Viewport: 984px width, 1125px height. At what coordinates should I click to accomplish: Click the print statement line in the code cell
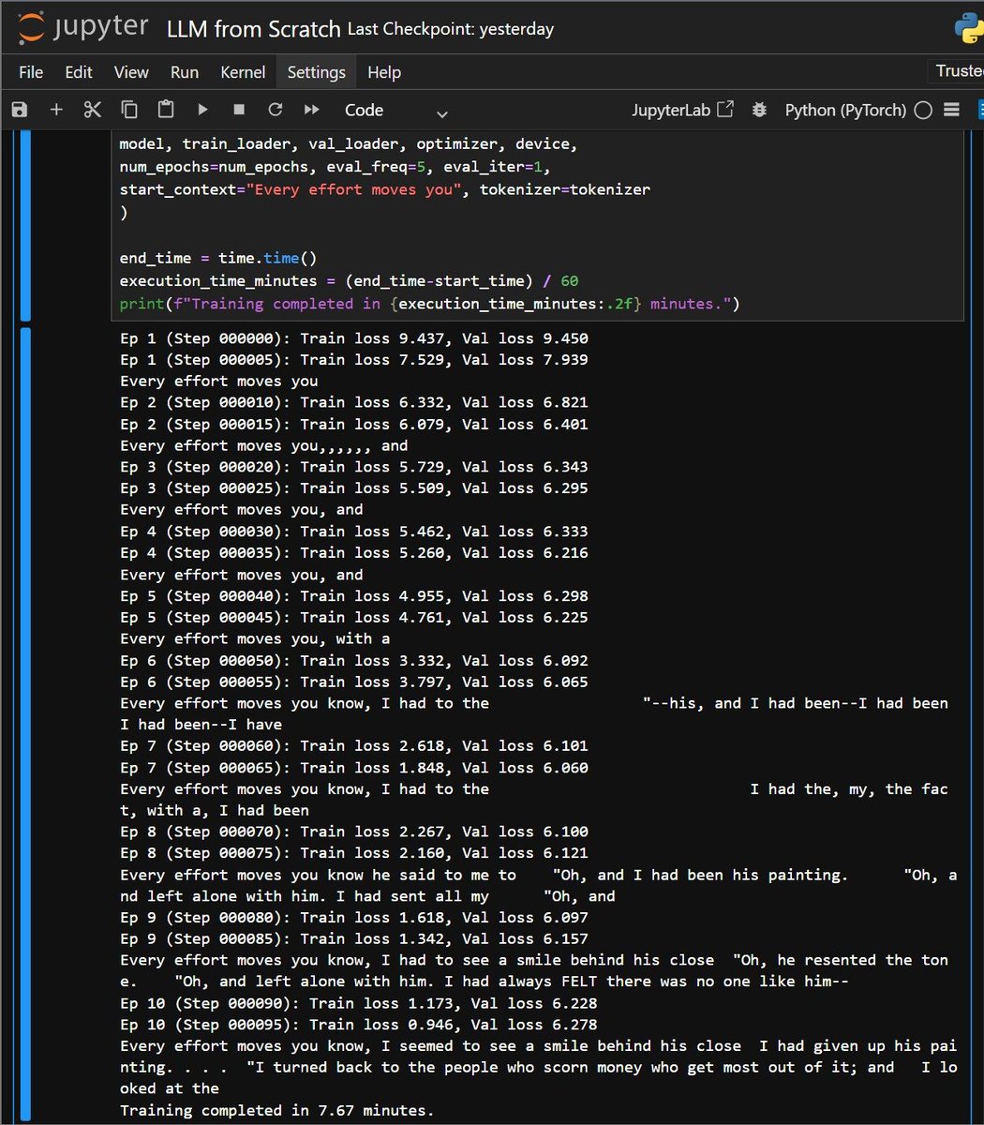(429, 304)
